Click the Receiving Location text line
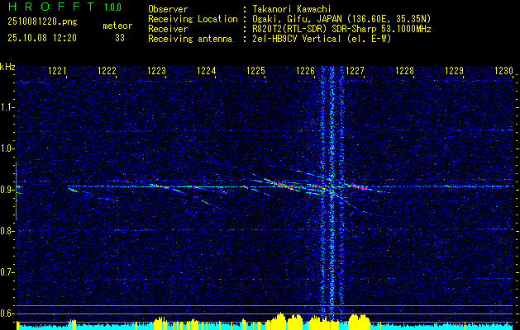The width and height of the screenshot is (520, 330). click(x=289, y=19)
